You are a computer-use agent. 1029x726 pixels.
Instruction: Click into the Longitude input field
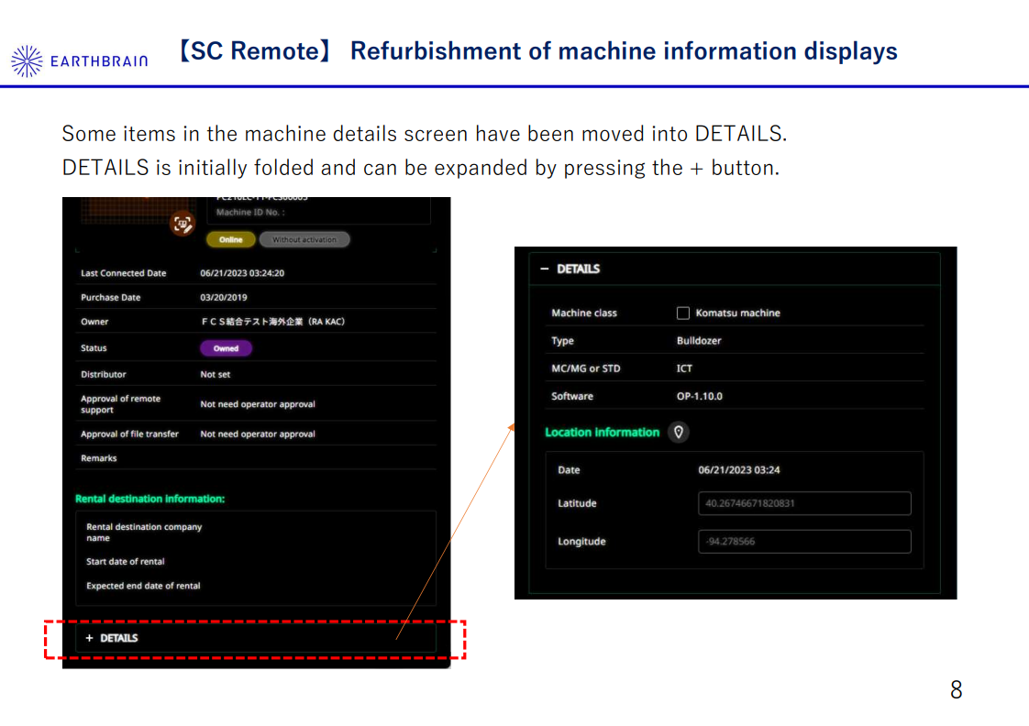point(804,542)
